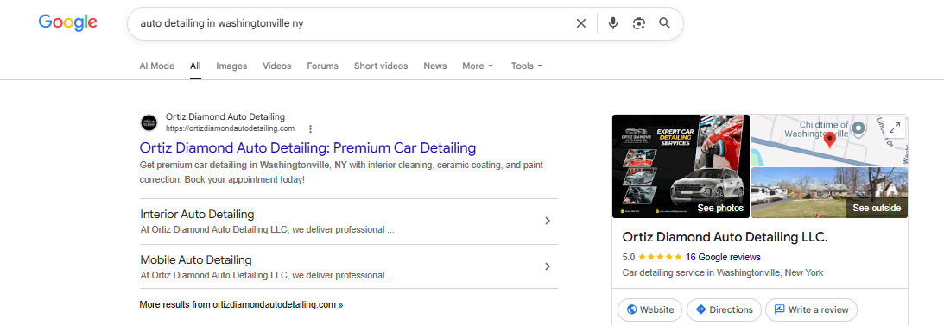
Task: Click inside the search query field
Action: pos(349,23)
